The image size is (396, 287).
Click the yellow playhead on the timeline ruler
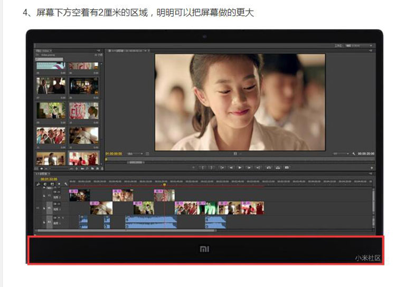coord(165,184)
